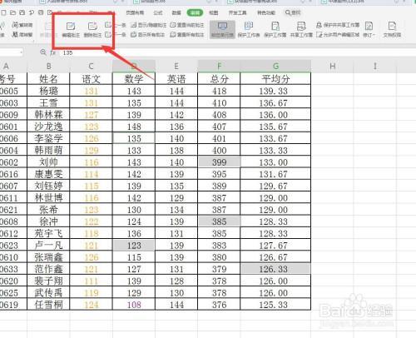Switch to Formulas (公式) tab
This screenshot has width=416, height=338.
158,12
